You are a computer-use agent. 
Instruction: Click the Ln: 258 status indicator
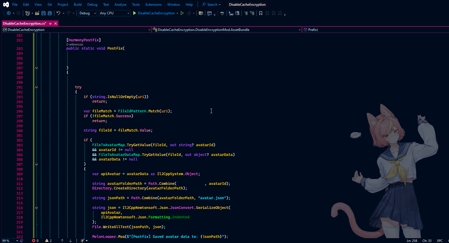[412, 241]
